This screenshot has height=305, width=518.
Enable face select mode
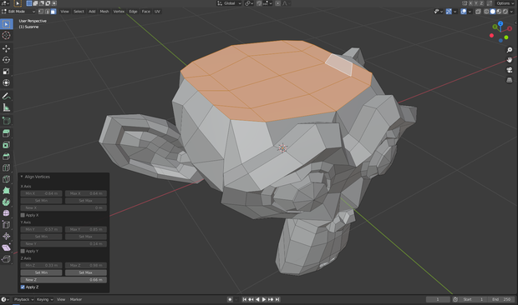(x=53, y=12)
